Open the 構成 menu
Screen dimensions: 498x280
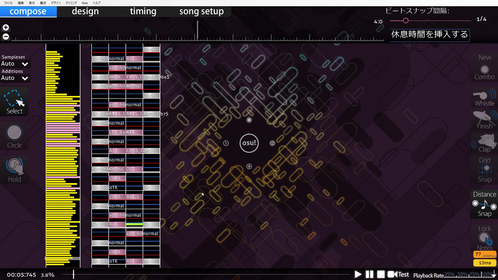[x=43, y=3]
